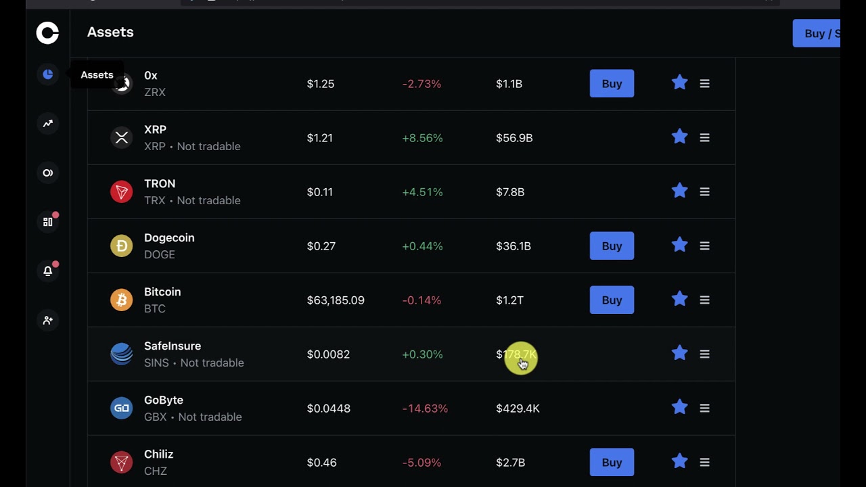
Task: Open the row menu for Dogecoin
Action: [x=704, y=246]
